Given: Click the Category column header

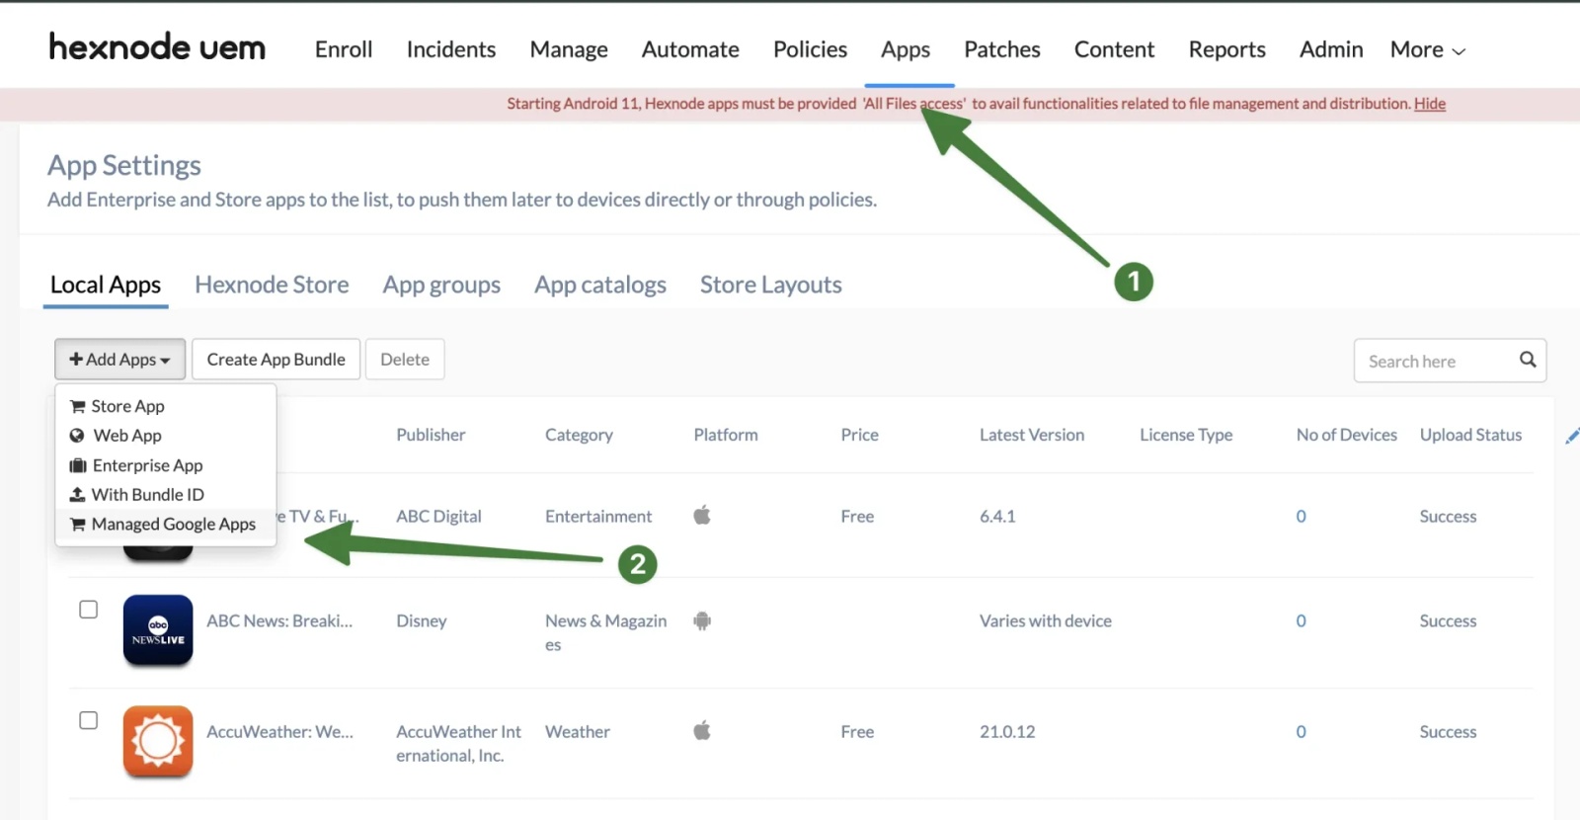Looking at the screenshot, I should pyautogui.click(x=579, y=435).
